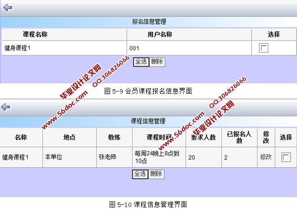Click 删除 button under registration table
This screenshot has height=212, width=297.
157,62
